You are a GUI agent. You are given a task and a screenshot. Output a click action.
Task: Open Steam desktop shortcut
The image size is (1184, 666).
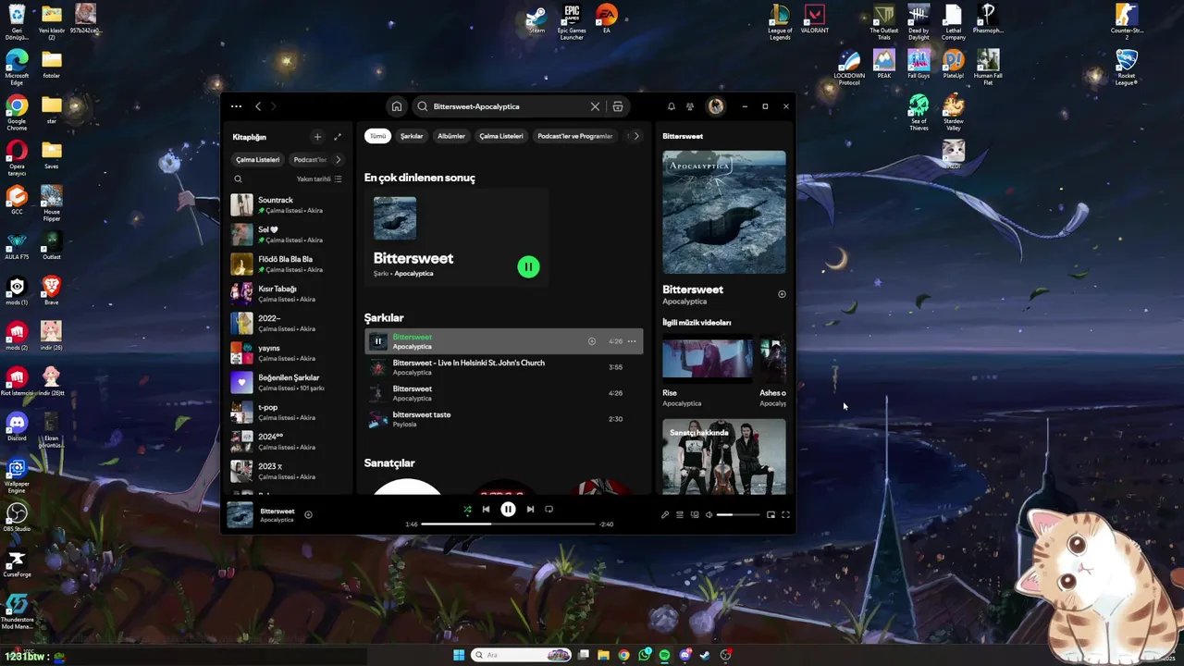[x=536, y=19]
